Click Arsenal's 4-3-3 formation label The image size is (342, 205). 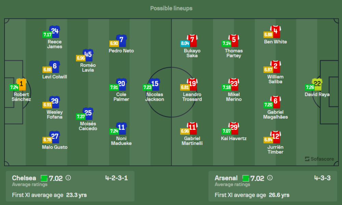(x=323, y=178)
